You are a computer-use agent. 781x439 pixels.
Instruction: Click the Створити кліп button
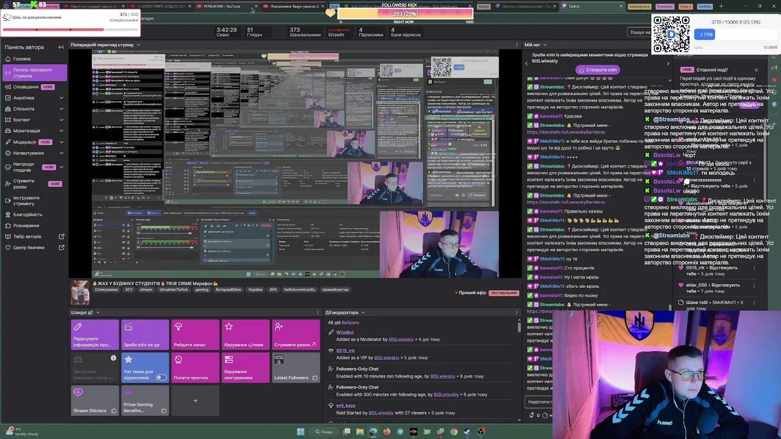coord(597,70)
